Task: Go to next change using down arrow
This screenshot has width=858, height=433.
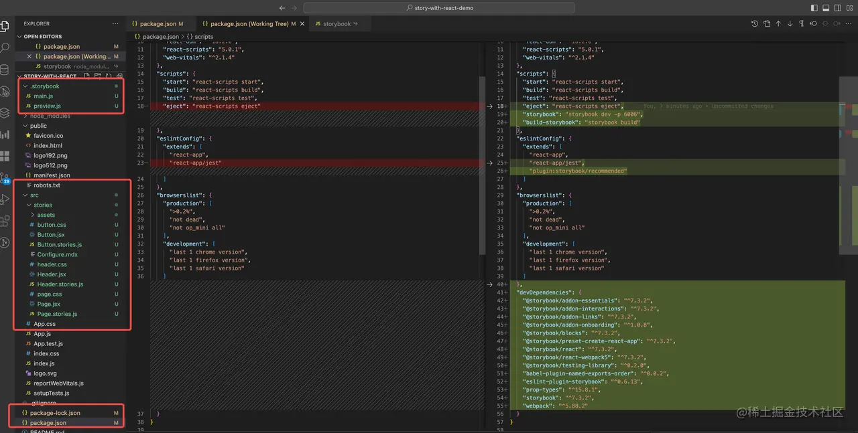Action: click(x=790, y=23)
